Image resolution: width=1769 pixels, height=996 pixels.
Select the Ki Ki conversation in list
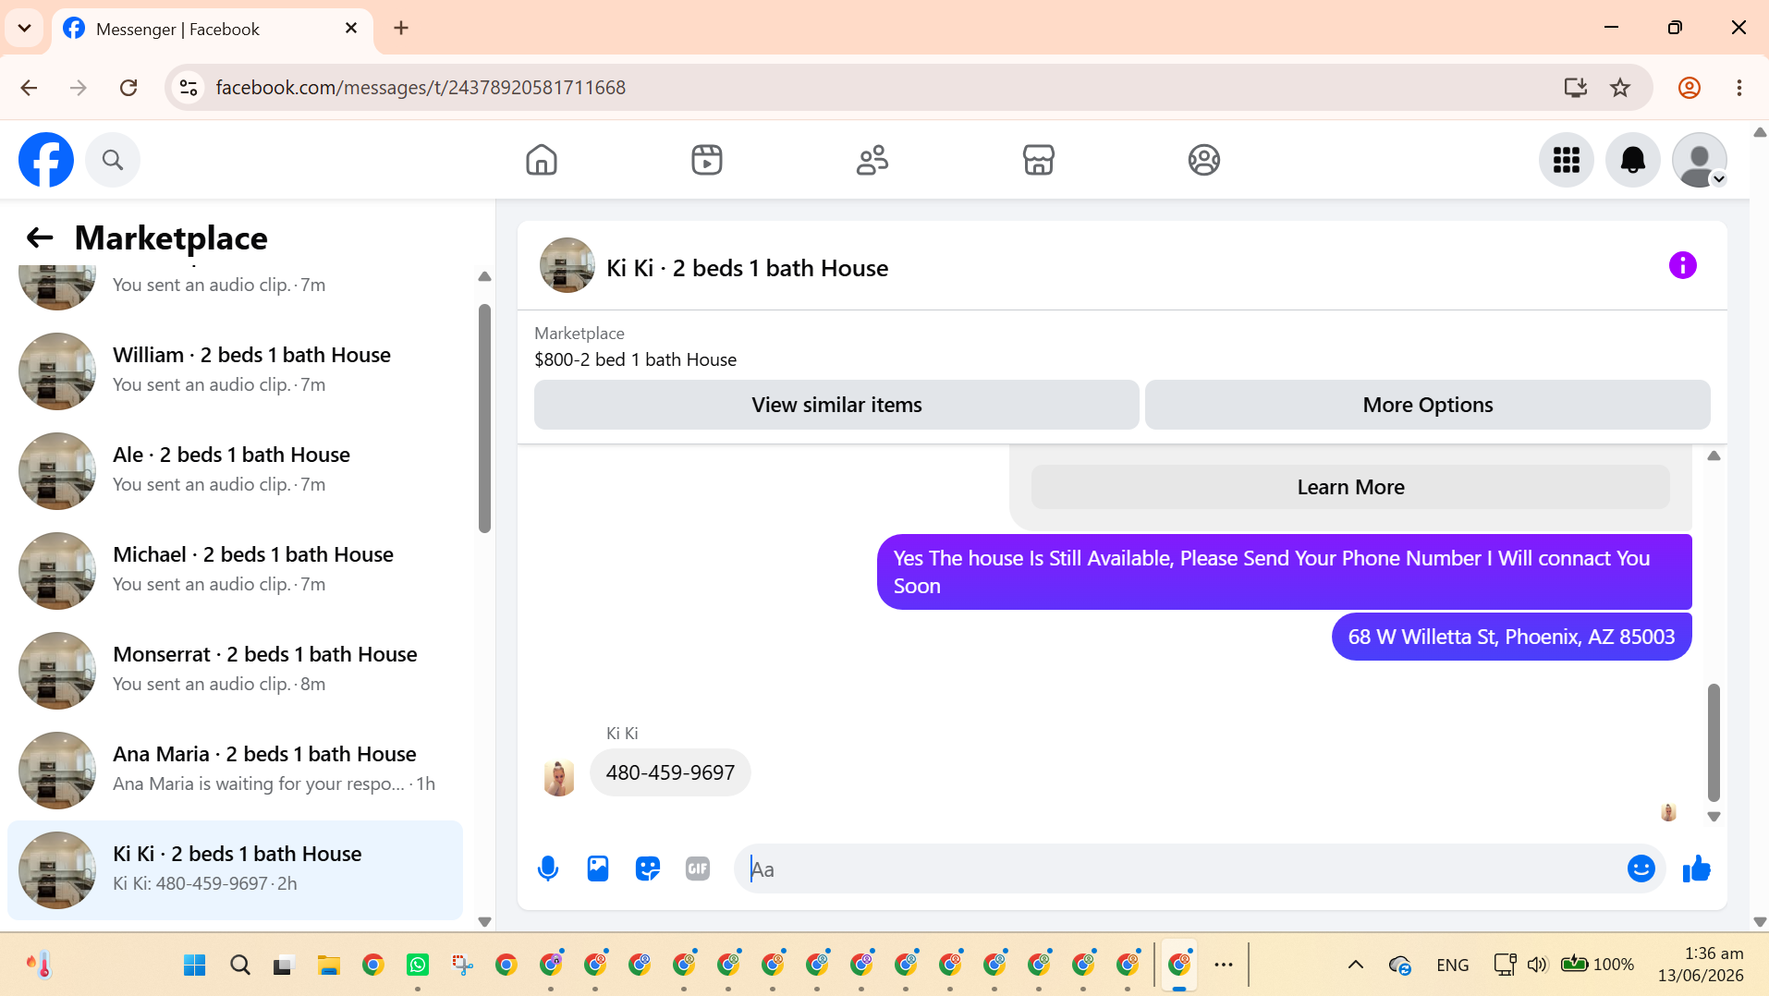coord(235,870)
